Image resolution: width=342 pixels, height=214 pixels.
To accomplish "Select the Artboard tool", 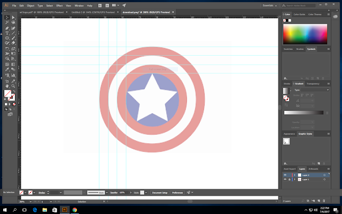I will click(7, 81).
